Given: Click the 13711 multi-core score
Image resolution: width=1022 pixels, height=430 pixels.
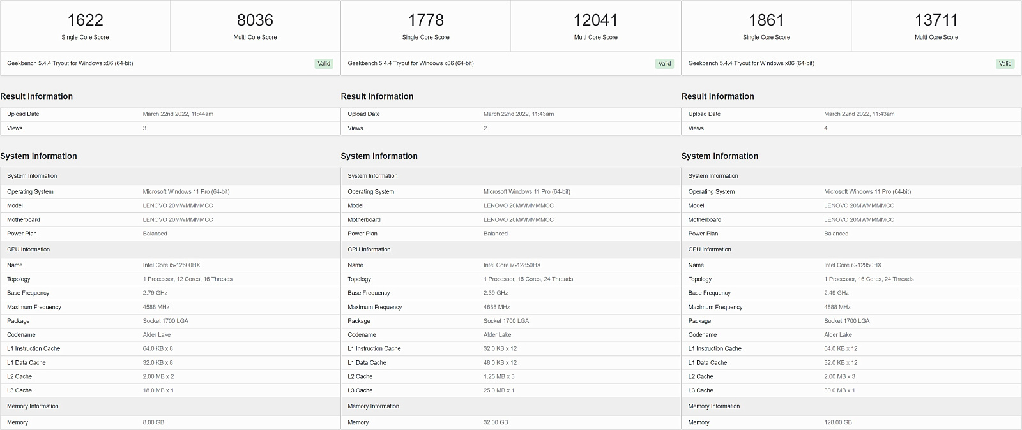Looking at the screenshot, I should tap(936, 20).
